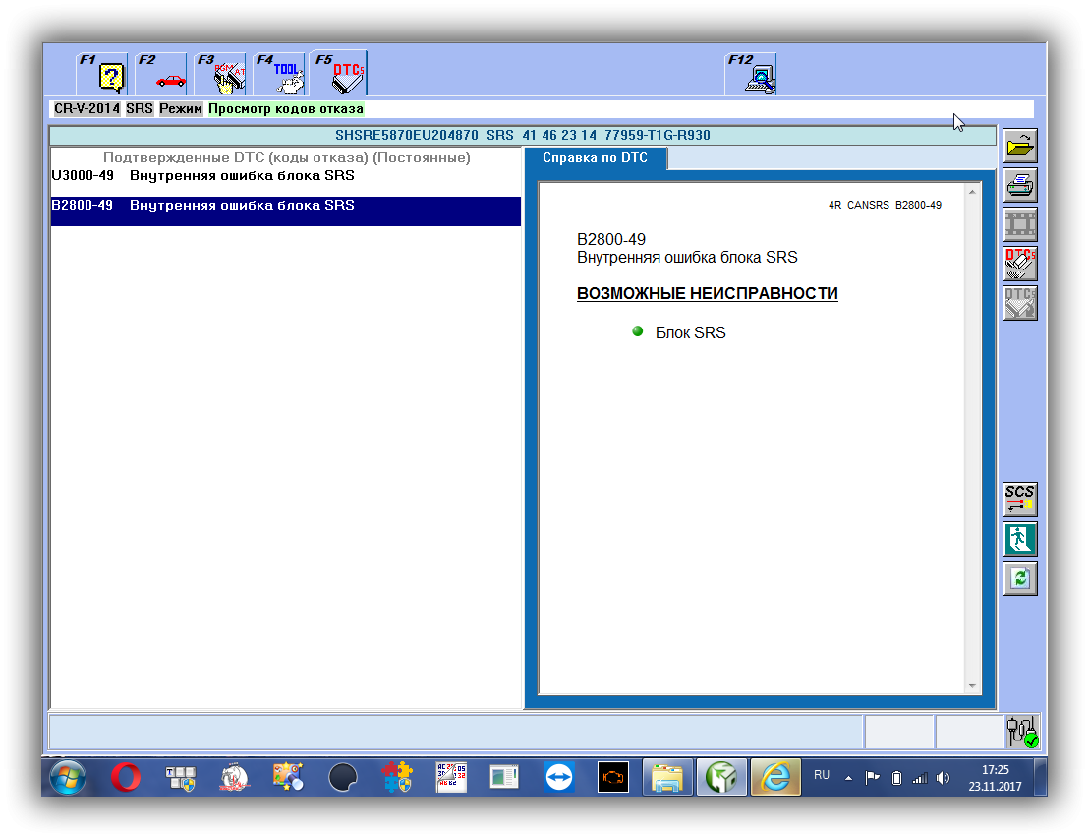Click the RU language indicator in tray
Viewport: 1089px width, 838px height.
pyautogui.click(x=822, y=775)
